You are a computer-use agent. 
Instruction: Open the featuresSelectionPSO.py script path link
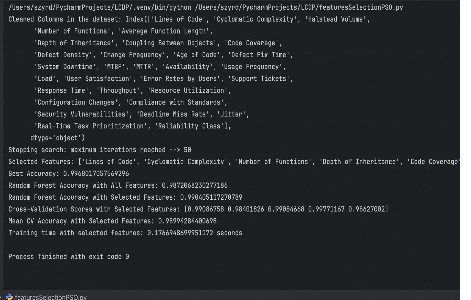coord(299,7)
